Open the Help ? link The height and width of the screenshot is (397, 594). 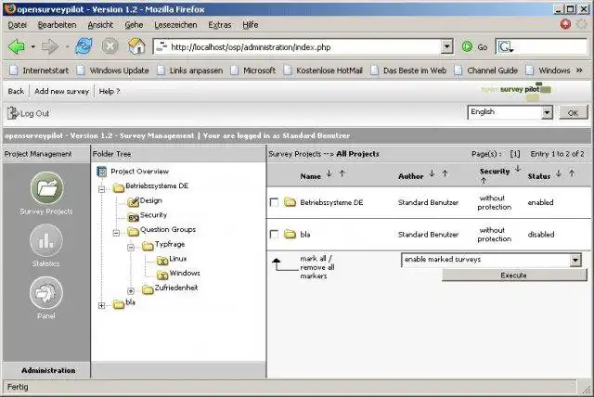pos(110,91)
